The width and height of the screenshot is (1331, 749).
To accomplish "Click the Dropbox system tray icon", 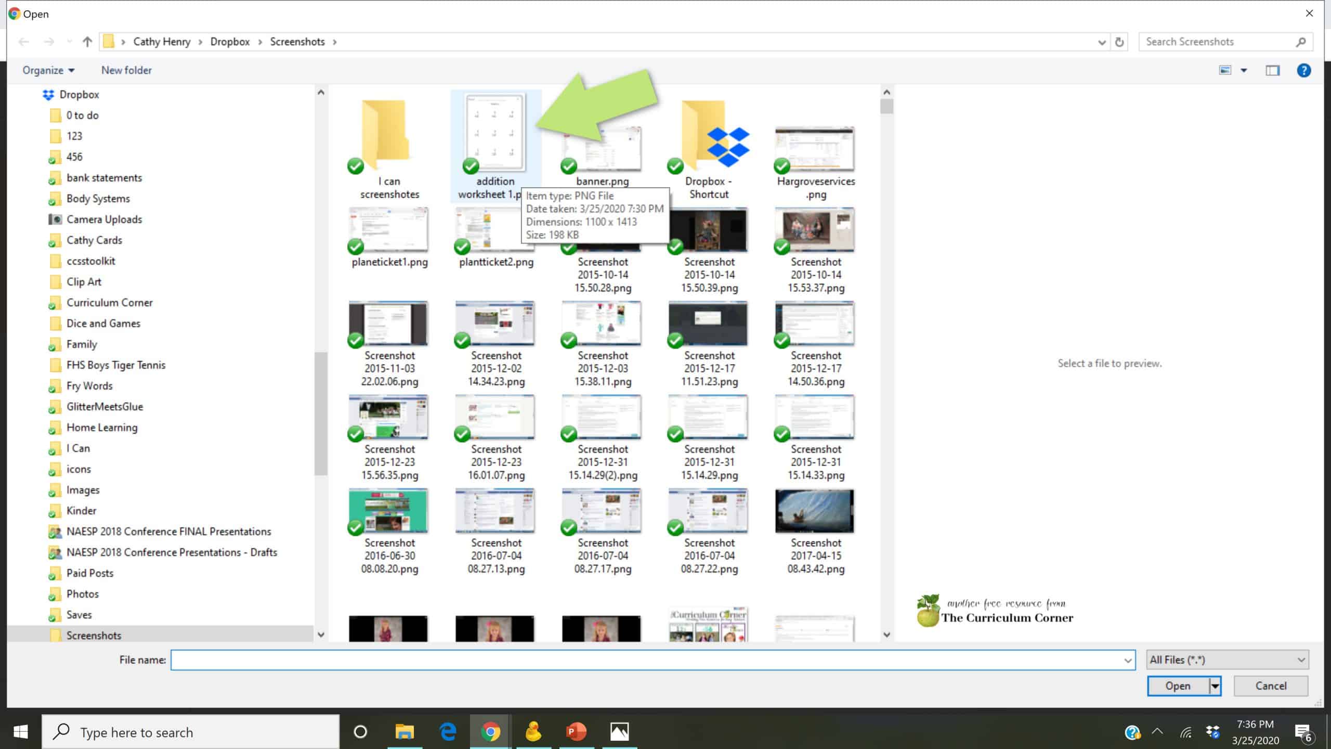I will click(x=1213, y=732).
